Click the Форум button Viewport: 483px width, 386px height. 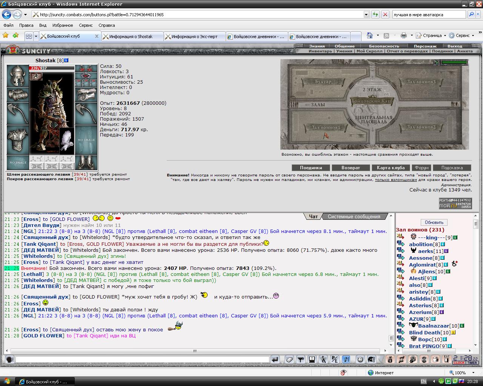tap(421, 168)
